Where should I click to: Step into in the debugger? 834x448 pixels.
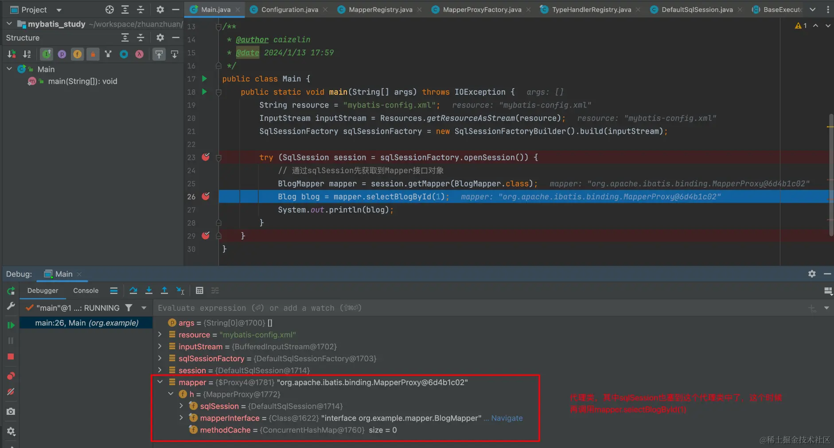[x=149, y=290]
